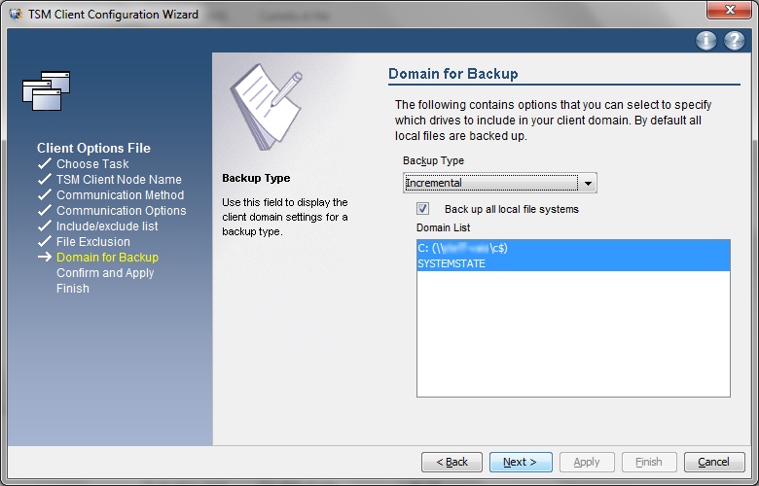759x486 pixels.
Task: Click the checkmark beside TSM Client Node Name
Action: pos(45,179)
